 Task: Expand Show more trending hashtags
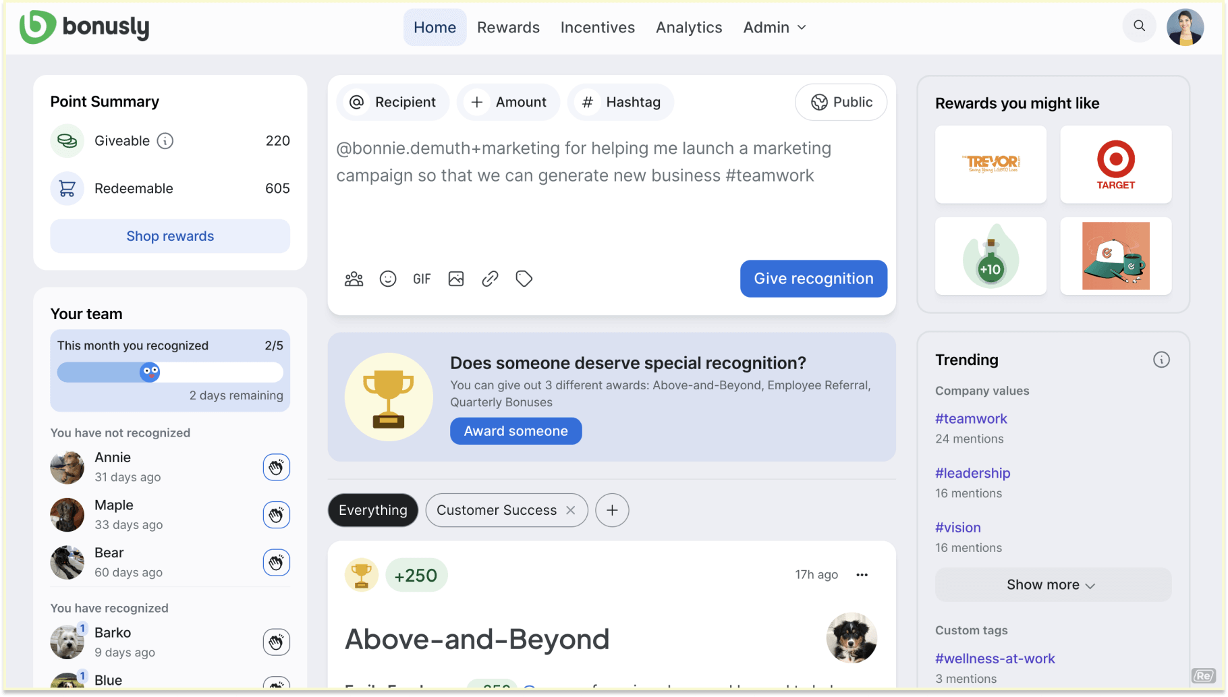pos(1052,584)
